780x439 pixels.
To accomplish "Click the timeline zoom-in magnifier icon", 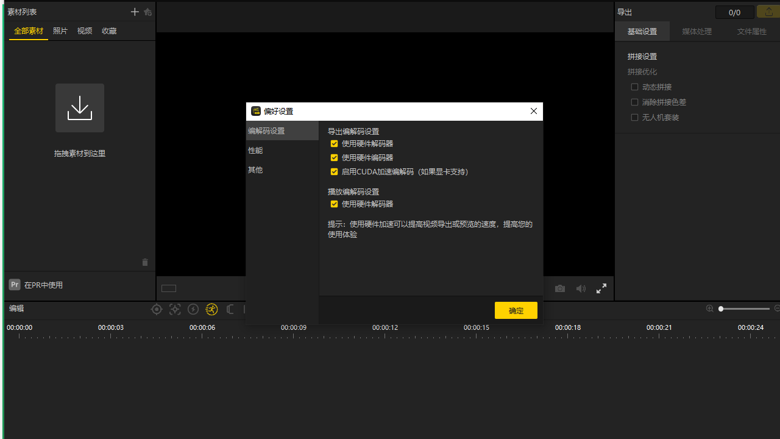I will point(709,309).
